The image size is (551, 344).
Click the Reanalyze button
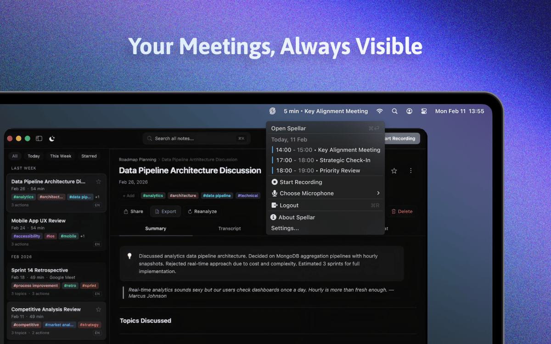click(x=202, y=211)
